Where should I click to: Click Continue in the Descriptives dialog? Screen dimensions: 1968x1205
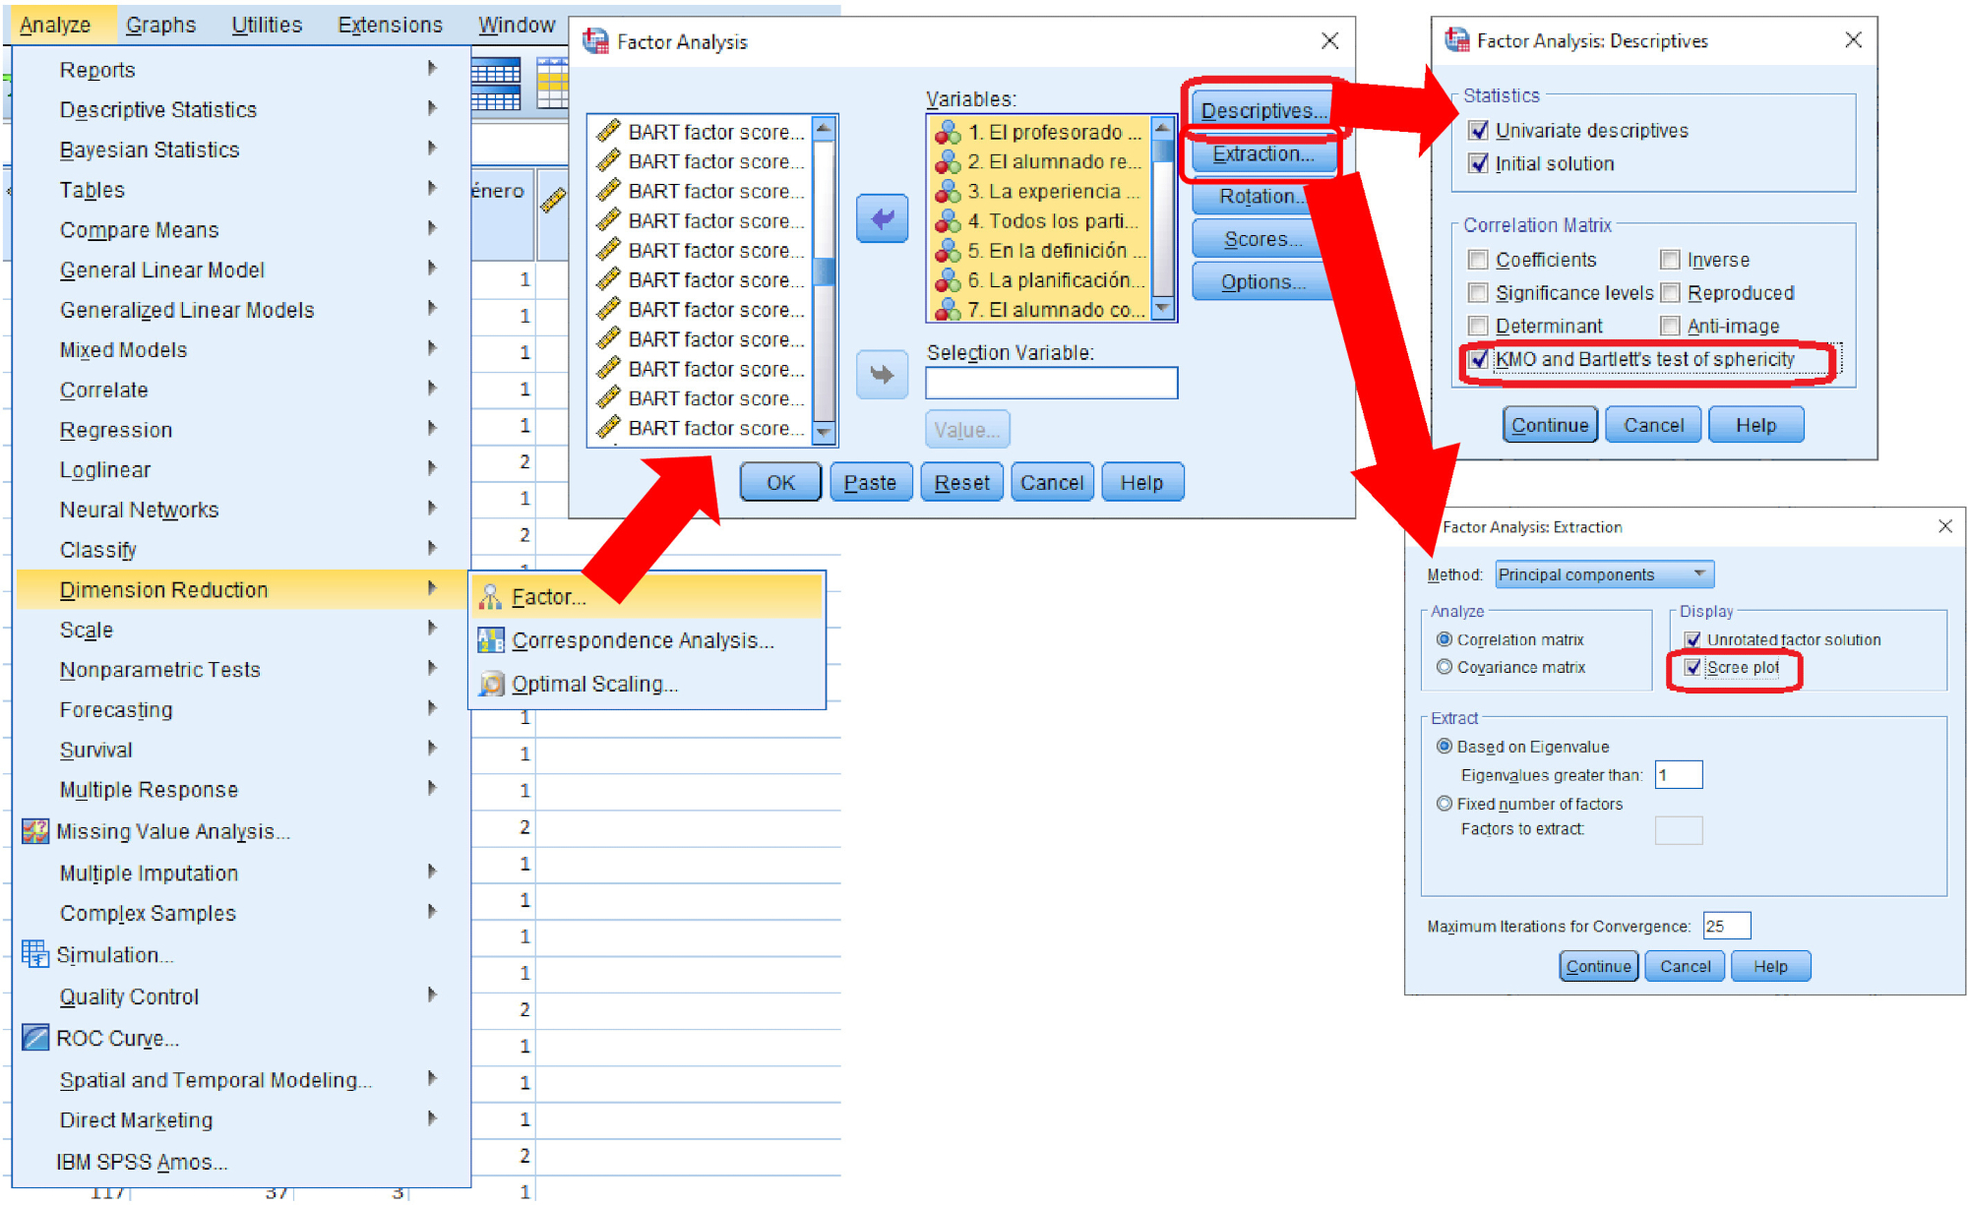coord(1550,425)
